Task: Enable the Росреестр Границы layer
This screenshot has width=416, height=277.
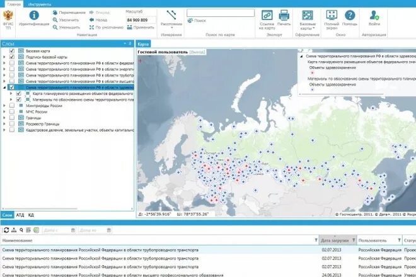Action: pos(12,124)
